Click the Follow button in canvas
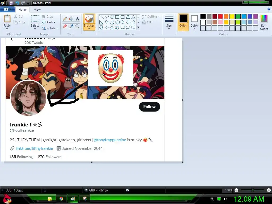Image resolution: width=272 pixels, height=204 pixels. pyautogui.click(x=150, y=107)
